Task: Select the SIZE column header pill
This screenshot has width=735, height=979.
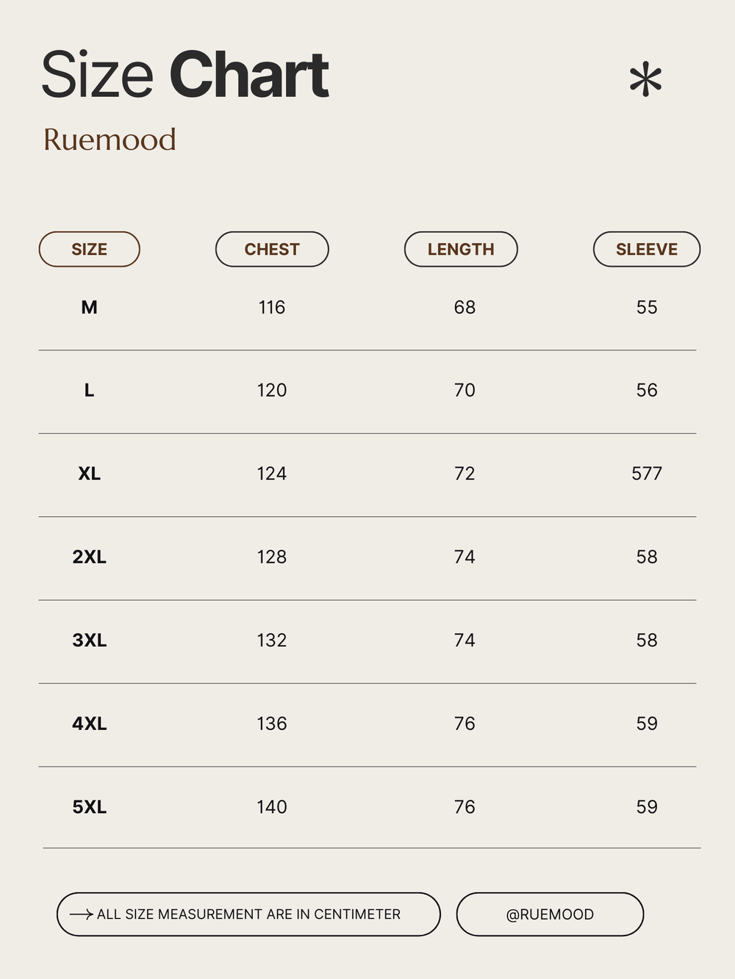Action: click(89, 249)
